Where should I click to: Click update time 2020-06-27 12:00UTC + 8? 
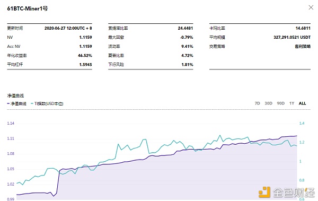(x=68, y=28)
